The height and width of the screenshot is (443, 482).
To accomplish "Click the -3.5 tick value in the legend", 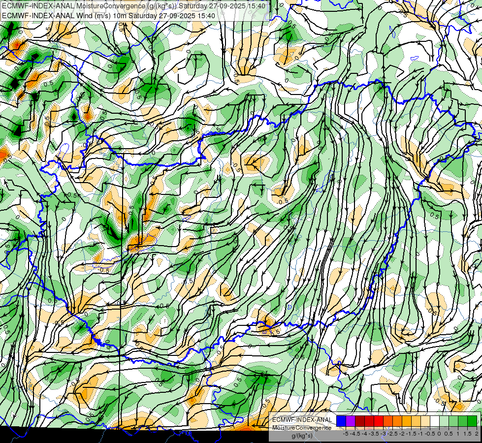I will pyautogui.click(x=374, y=434).
